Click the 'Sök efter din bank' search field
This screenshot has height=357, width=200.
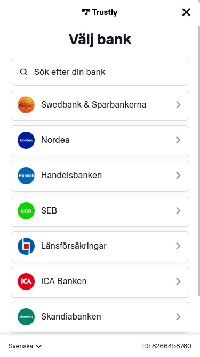coord(100,72)
